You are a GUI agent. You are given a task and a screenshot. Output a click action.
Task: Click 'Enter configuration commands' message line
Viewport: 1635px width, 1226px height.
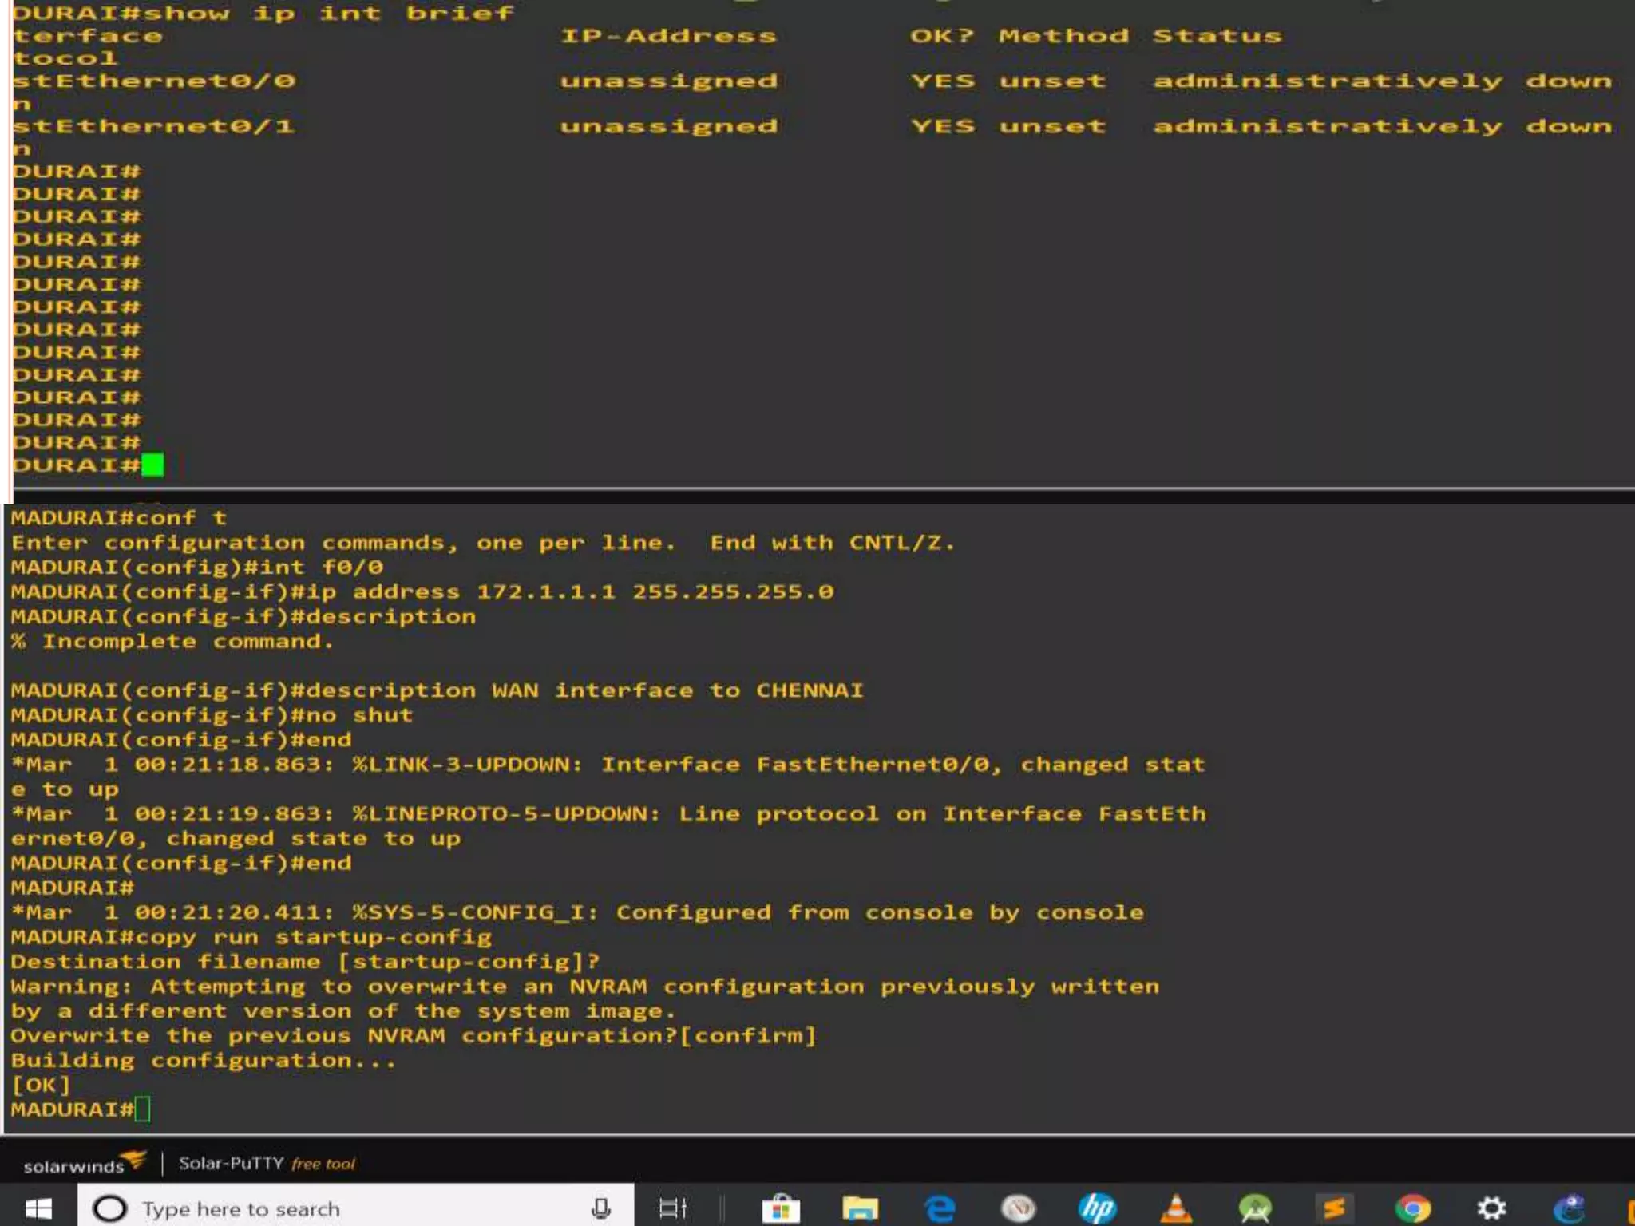click(483, 544)
